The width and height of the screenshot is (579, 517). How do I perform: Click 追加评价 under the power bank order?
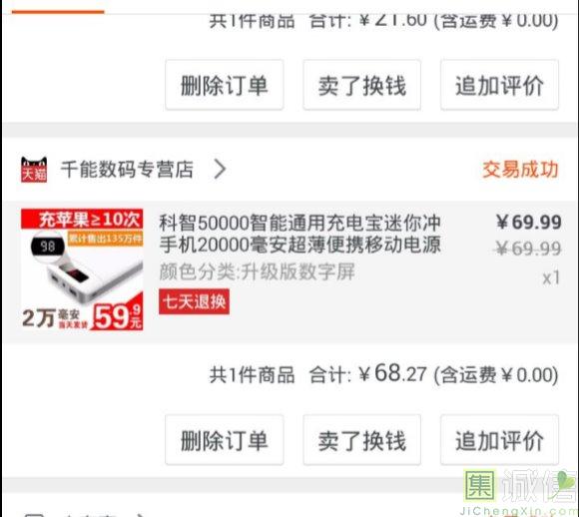[x=499, y=440]
